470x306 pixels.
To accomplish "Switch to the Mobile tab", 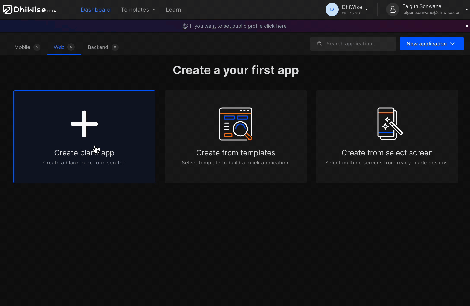I will [27, 47].
